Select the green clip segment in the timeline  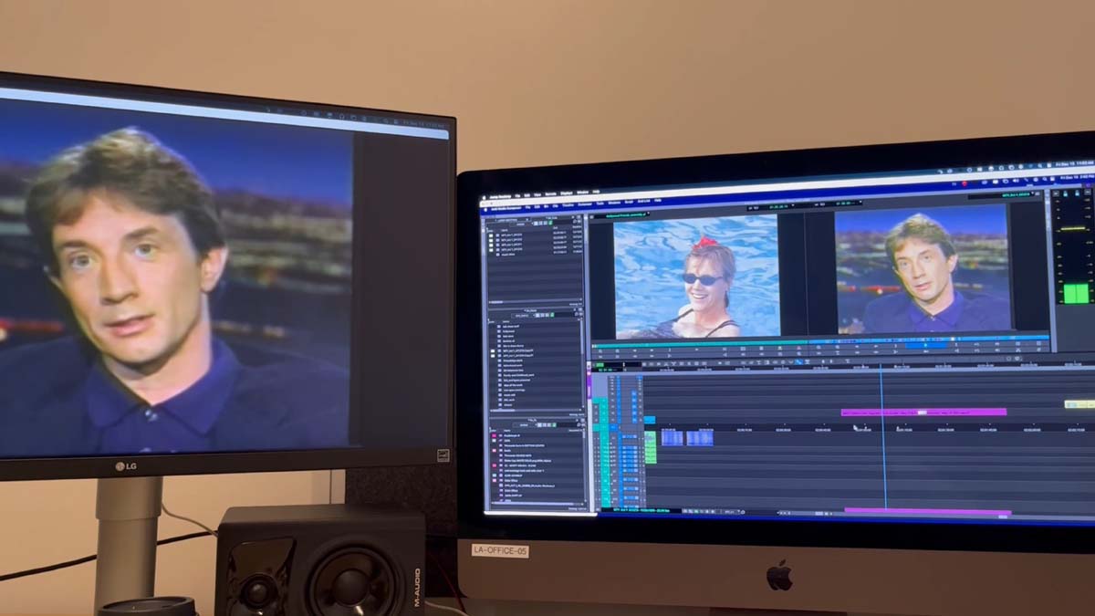point(650,446)
